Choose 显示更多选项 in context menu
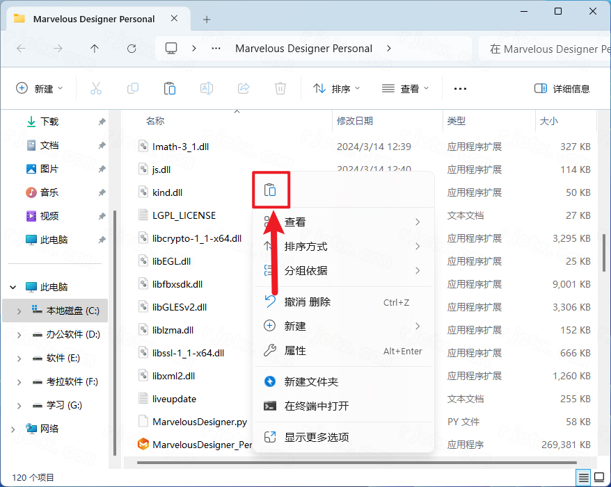The height and width of the screenshot is (487, 611). [316, 437]
